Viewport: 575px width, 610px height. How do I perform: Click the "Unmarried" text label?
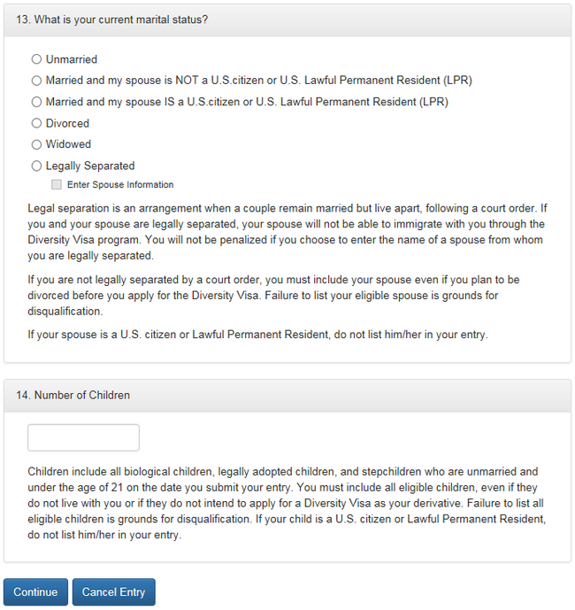[x=72, y=59]
